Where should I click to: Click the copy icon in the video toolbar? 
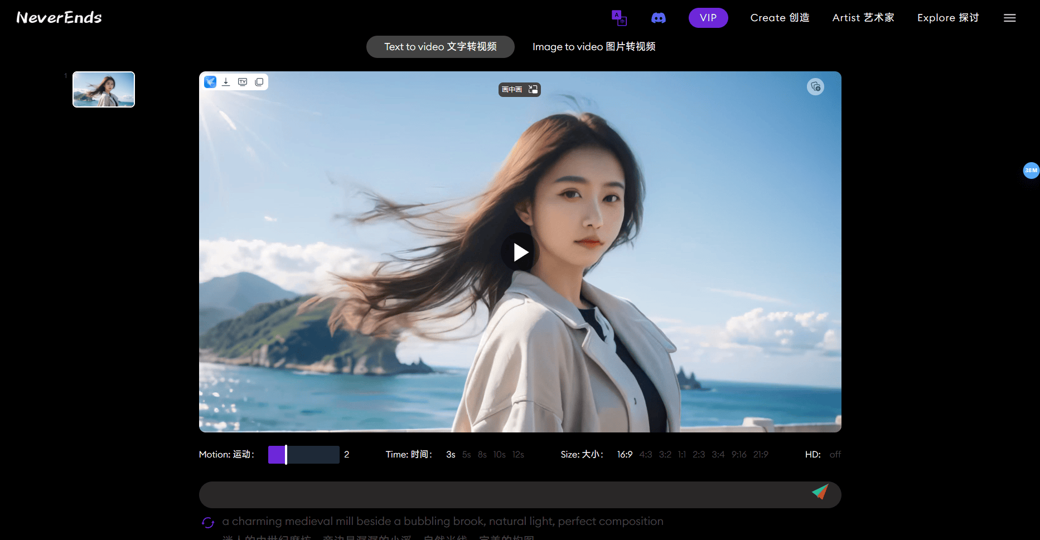[259, 81]
